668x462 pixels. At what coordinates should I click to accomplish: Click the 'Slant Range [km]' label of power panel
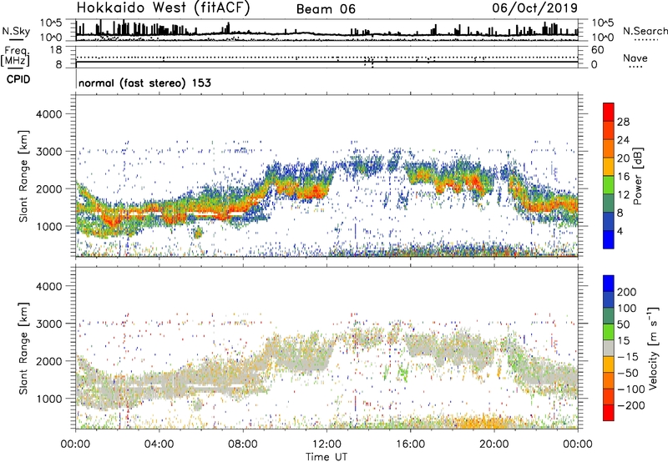[23, 176]
